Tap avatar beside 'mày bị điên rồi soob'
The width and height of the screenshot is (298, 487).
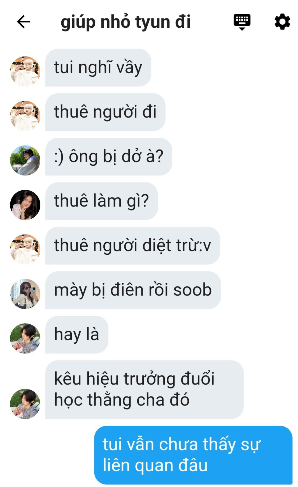[25, 294]
